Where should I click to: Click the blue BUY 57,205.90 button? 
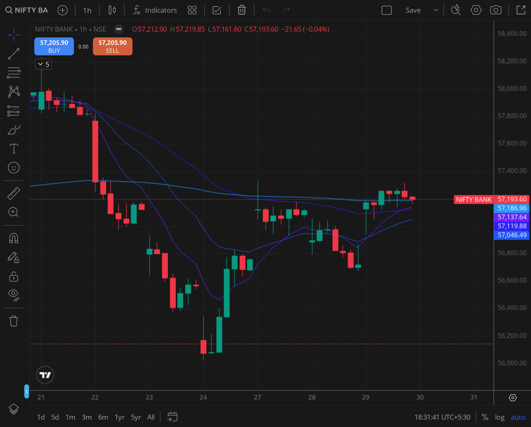coord(54,46)
